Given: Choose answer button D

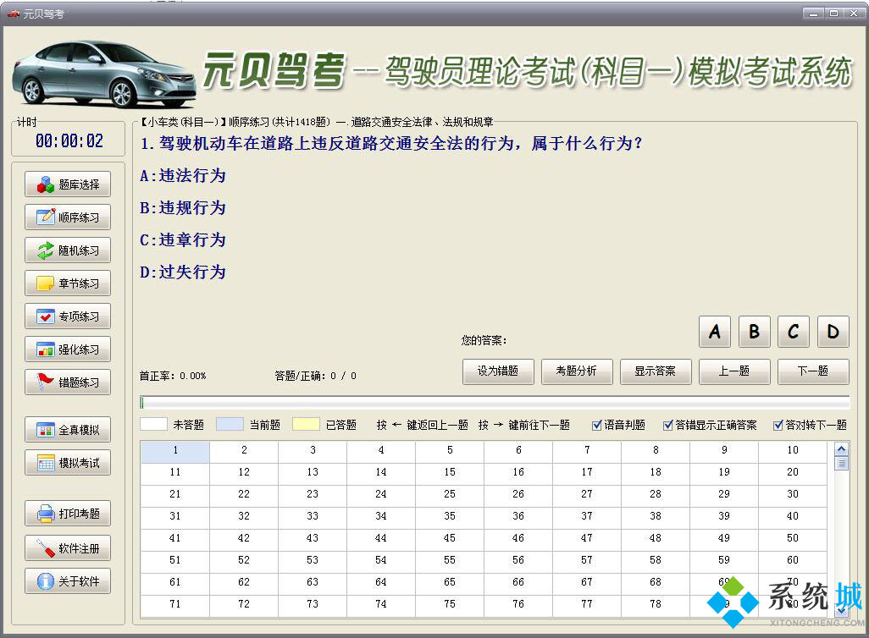Looking at the screenshot, I should click(x=833, y=332).
